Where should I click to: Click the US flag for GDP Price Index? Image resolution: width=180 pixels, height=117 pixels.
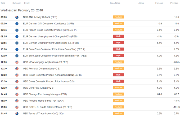tap(17, 81)
